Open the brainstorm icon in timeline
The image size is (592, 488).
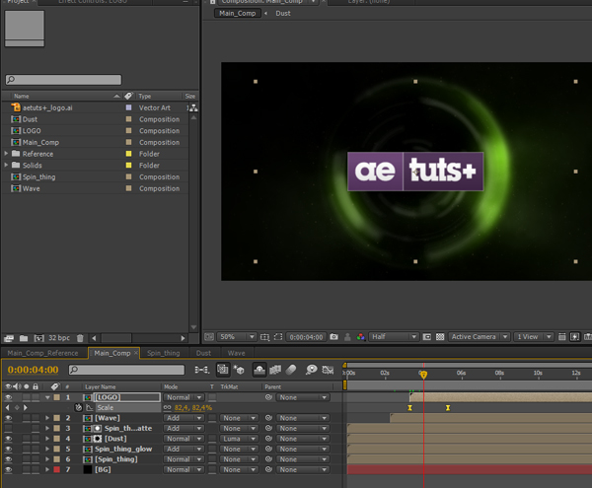312,370
